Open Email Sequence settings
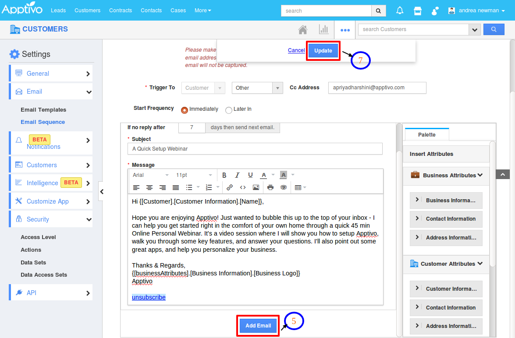 point(43,122)
